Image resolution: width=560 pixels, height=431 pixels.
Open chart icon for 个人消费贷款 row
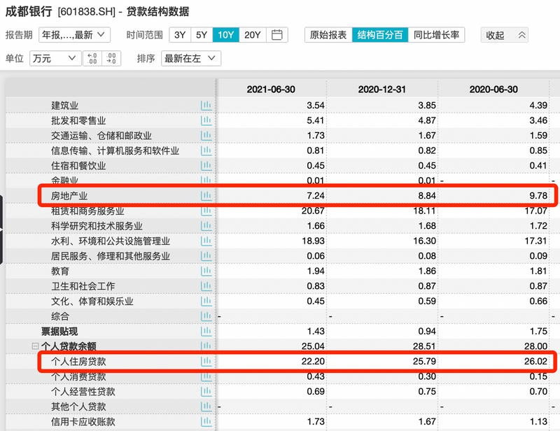206,376
